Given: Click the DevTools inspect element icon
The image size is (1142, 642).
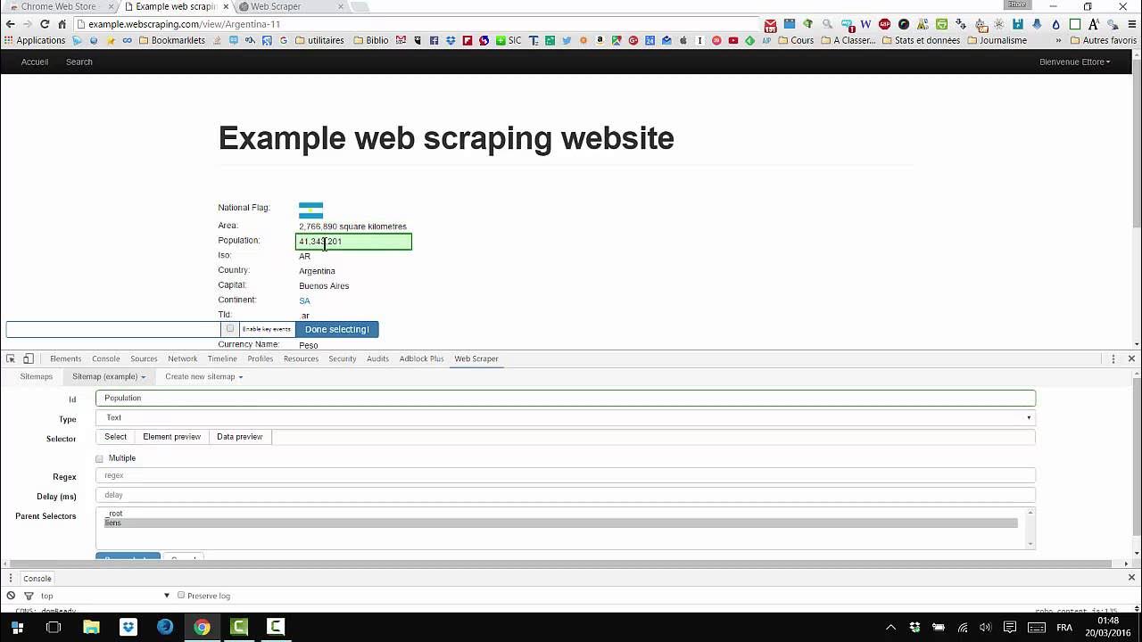Looking at the screenshot, I should pyautogui.click(x=11, y=358).
